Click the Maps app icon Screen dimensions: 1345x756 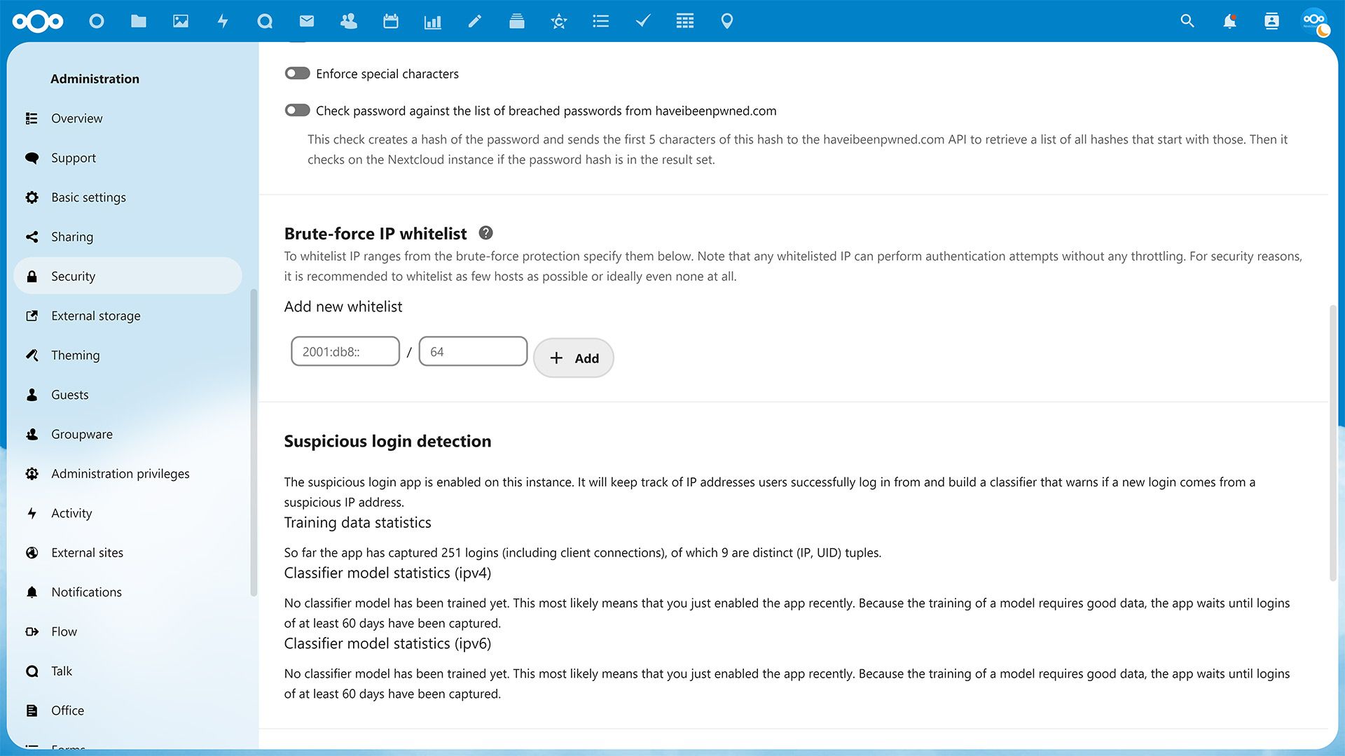[727, 20]
